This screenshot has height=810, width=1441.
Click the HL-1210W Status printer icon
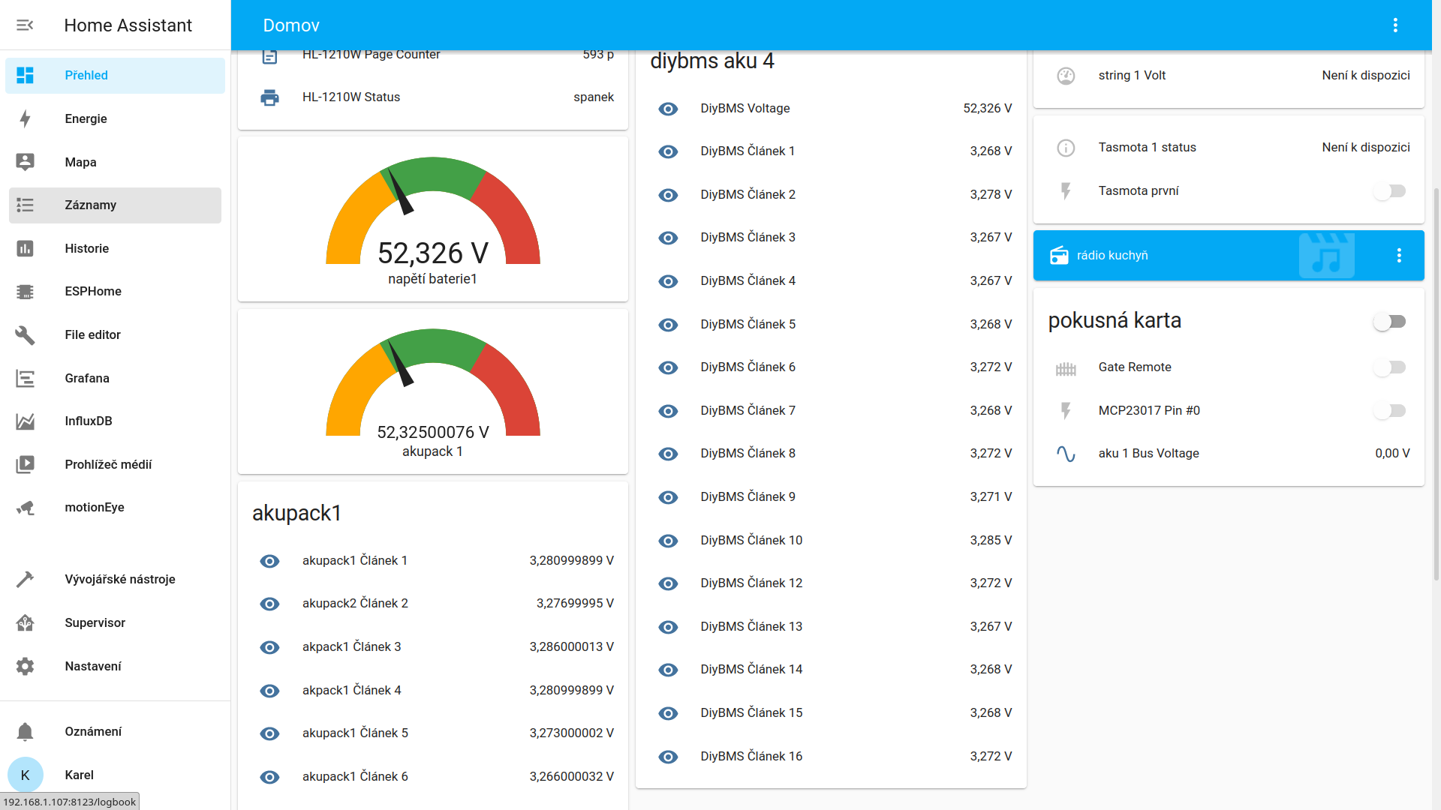[269, 97]
